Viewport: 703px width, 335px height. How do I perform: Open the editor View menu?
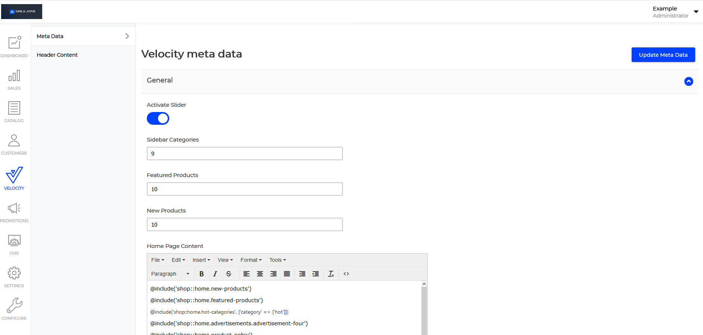point(225,260)
